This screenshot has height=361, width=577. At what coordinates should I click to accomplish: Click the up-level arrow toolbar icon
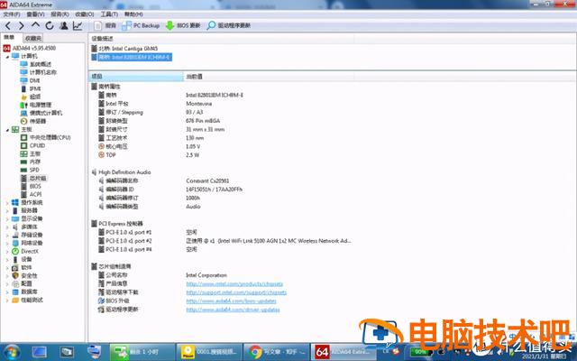click(x=35, y=25)
